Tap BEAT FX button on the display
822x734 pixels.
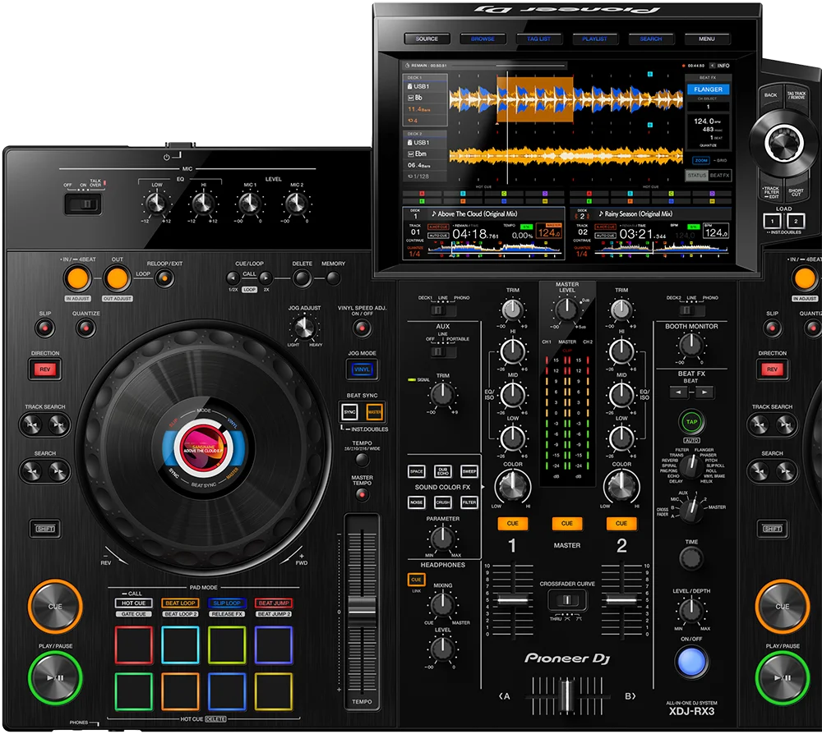[x=720, y=176]
